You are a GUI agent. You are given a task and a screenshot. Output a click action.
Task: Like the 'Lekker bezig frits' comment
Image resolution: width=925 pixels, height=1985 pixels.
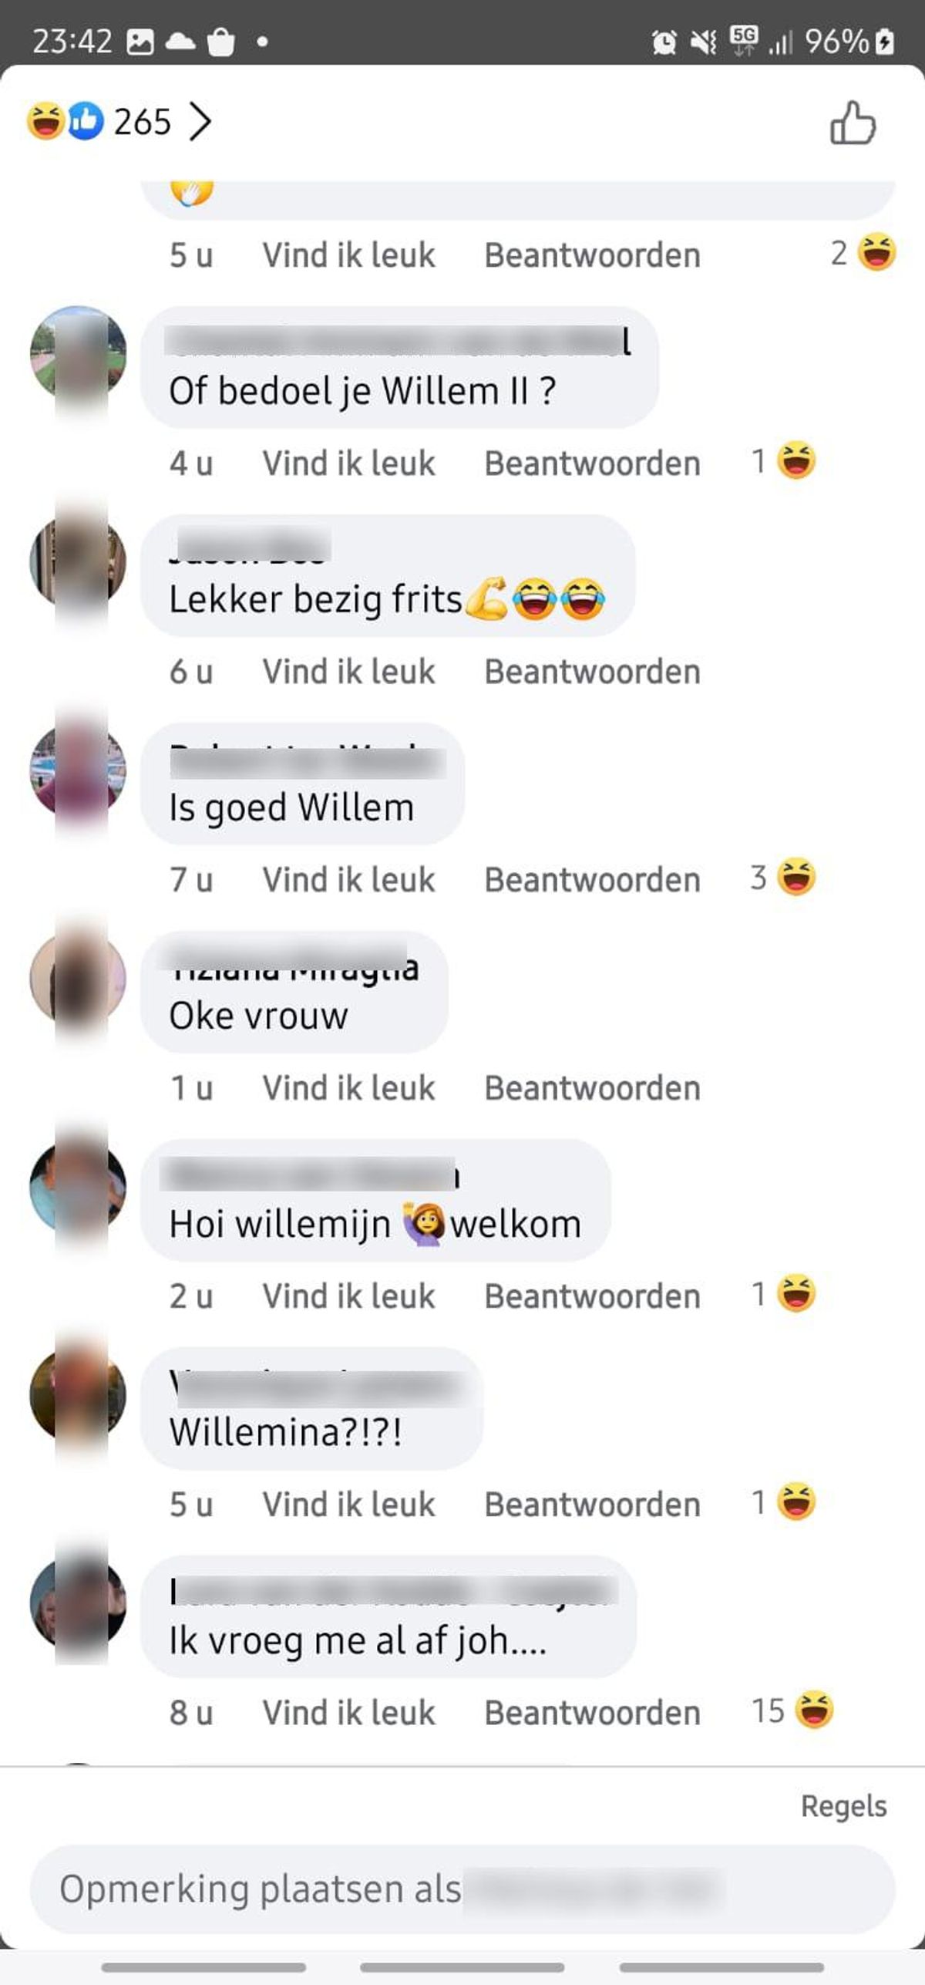348,672
